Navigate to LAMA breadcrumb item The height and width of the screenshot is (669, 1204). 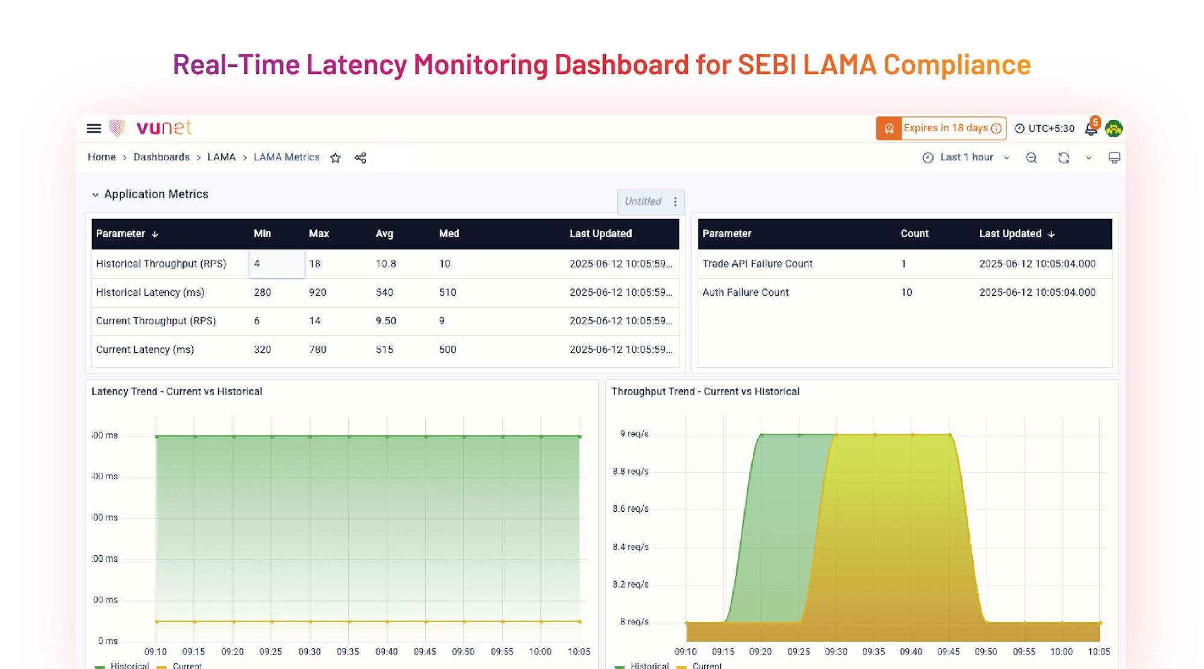coord(221,157)
